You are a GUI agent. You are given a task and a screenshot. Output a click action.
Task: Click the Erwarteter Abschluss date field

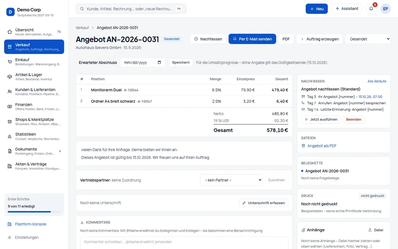click(143, 63)
